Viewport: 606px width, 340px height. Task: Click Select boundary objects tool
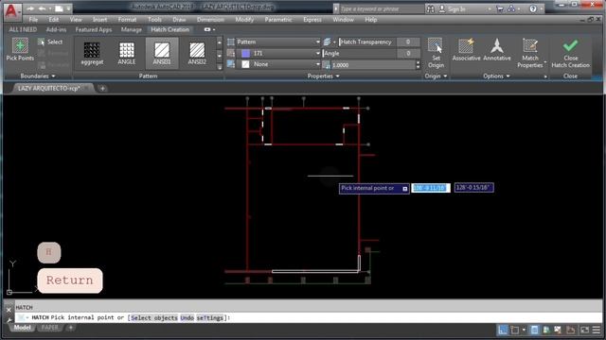pos(50,42)
